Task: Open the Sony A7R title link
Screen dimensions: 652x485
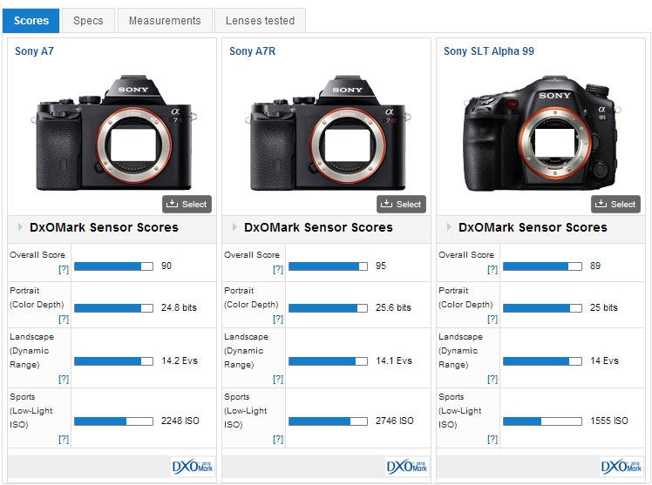Action: (252, 51)
